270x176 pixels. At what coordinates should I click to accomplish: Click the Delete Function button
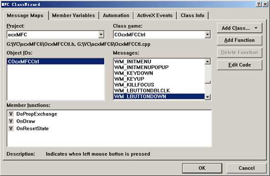(240, 53)
